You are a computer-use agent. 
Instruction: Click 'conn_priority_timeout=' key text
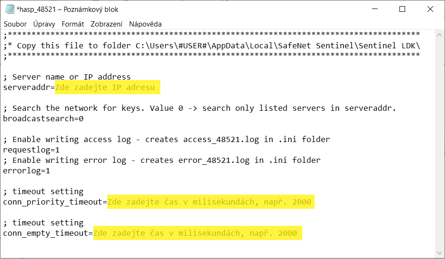tap(55, 202)
